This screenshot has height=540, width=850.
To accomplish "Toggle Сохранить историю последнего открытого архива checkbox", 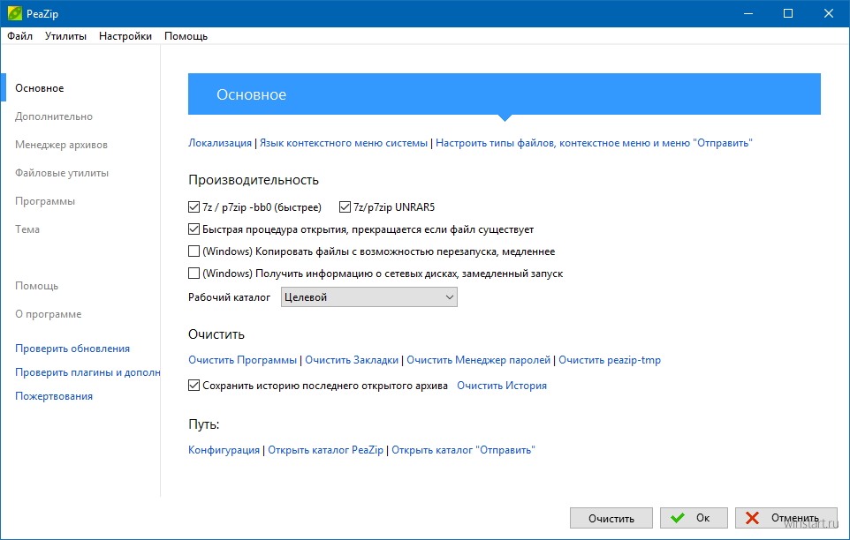I will (x=194, y=386).
